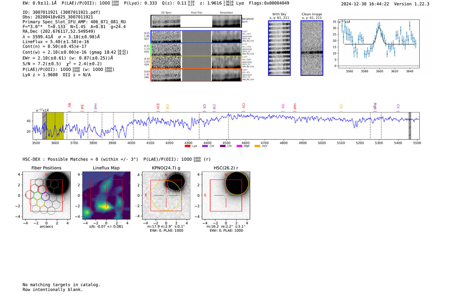The height and width of the screenshot is (307, 452).
Task: Click the z: 1.9616 header value
Action: [217, 3]
